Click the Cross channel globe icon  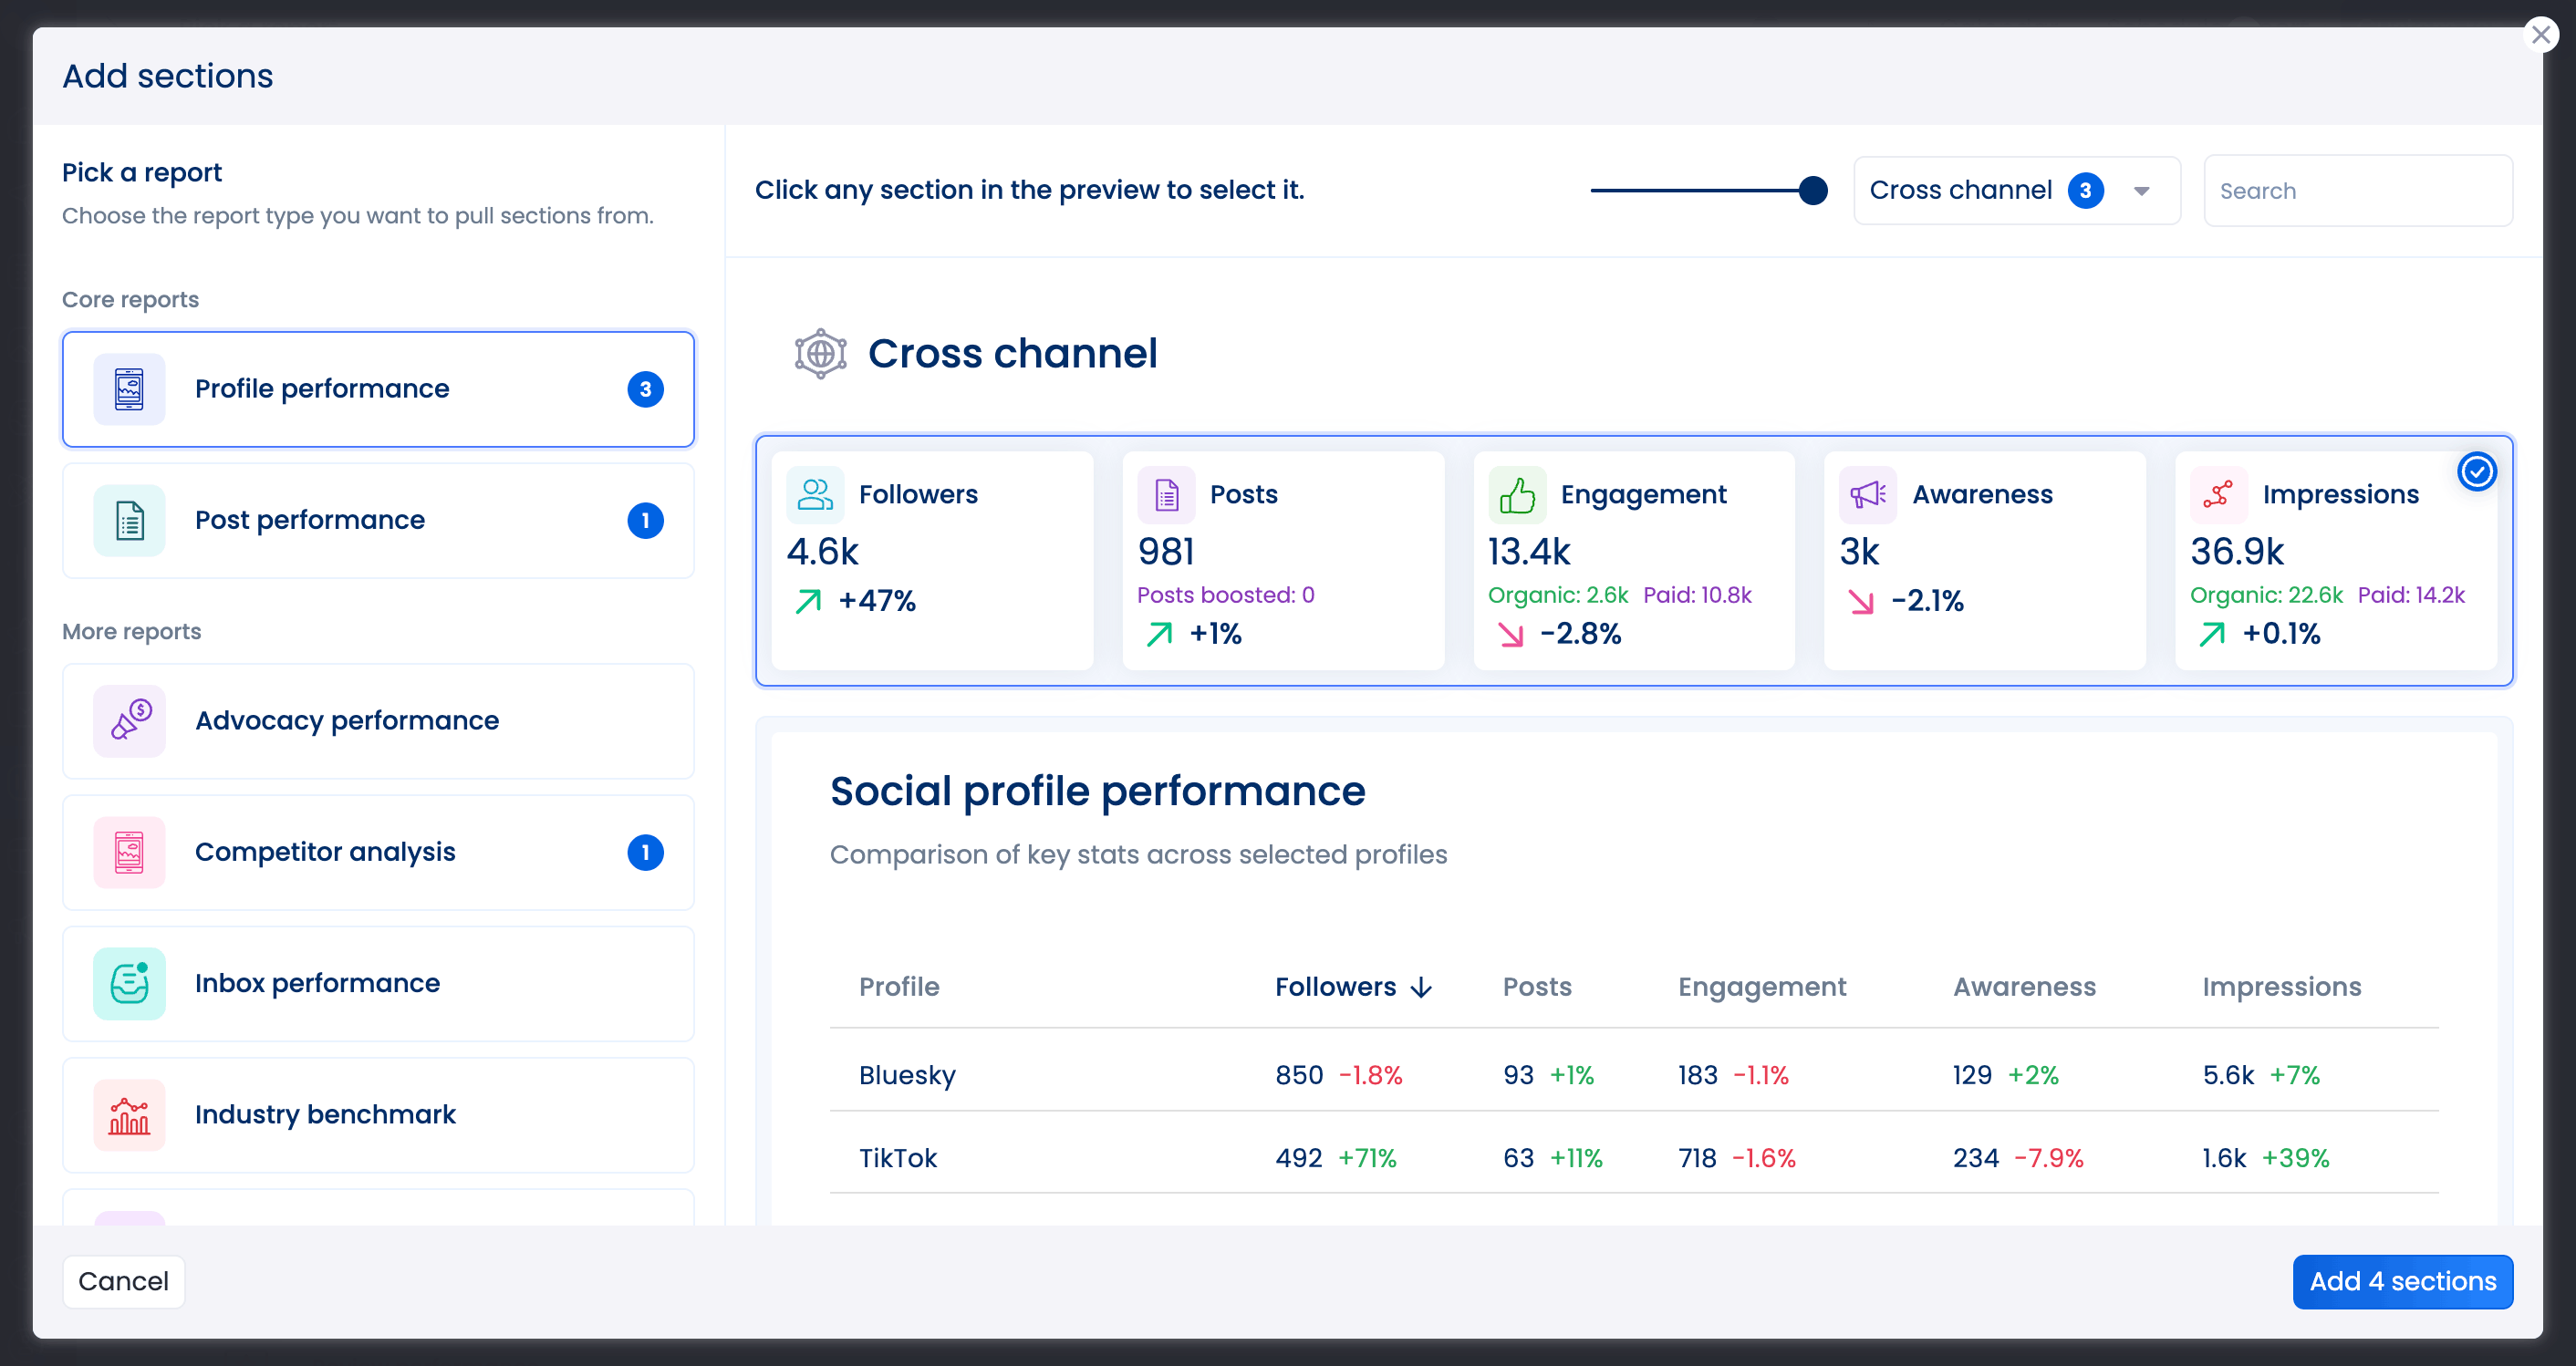[x=820, y=353]
